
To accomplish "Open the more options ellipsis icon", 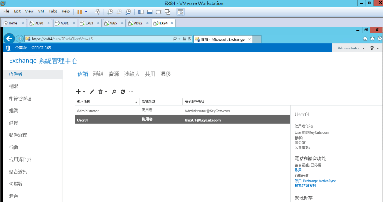I will (131, 92).
